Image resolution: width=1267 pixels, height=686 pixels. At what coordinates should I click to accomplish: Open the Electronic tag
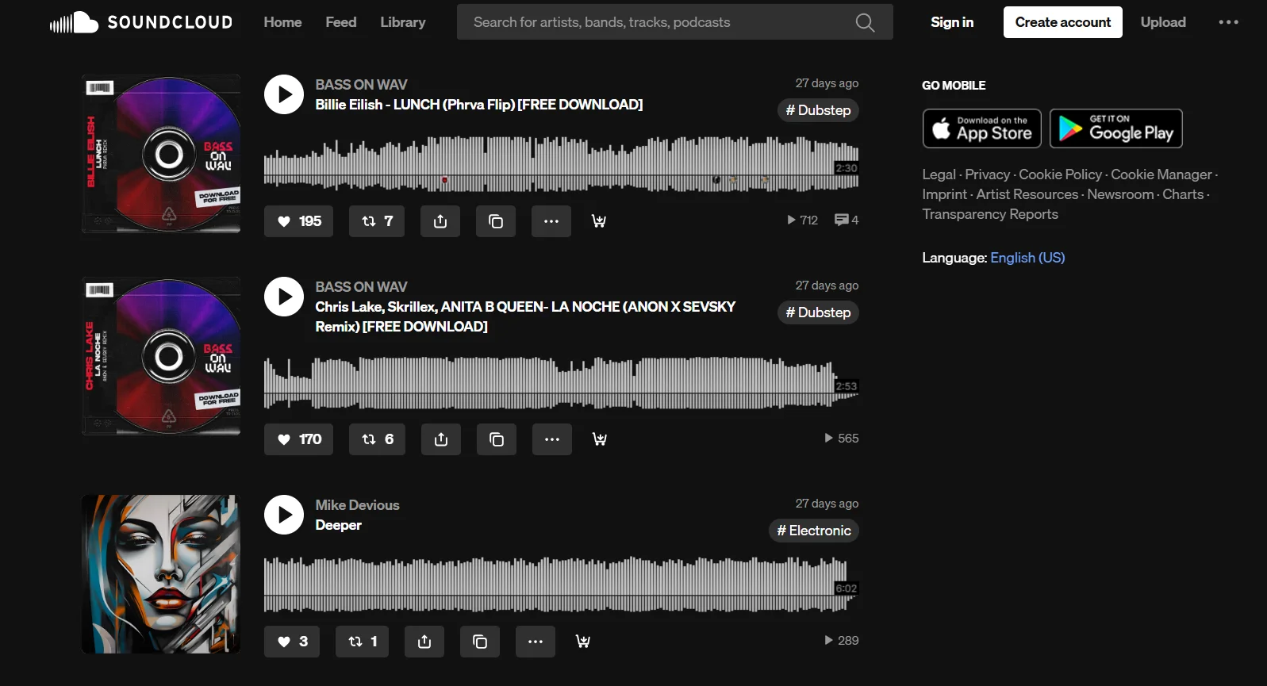(814, 531)
